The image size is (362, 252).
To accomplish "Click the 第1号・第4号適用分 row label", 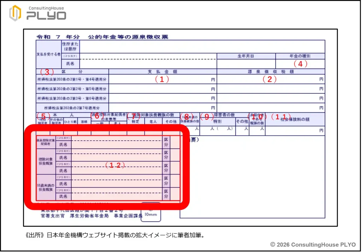I will click(x=72, y=80).
